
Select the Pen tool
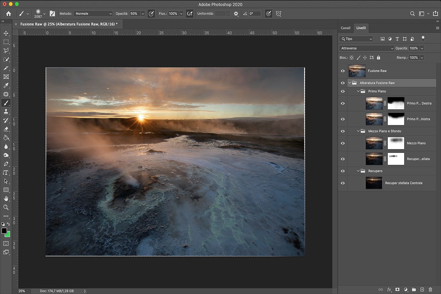coord(6,164)
